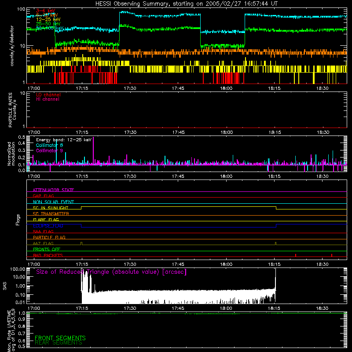
Task: Click the Normalized modulation axis label
Action: 11,154
